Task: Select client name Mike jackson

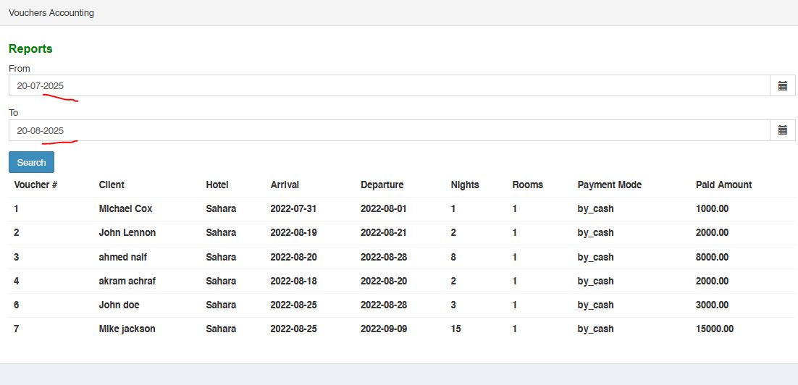Action: (x=127, y=329)
